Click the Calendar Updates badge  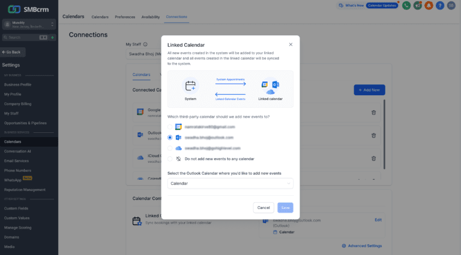click(382, 5)
